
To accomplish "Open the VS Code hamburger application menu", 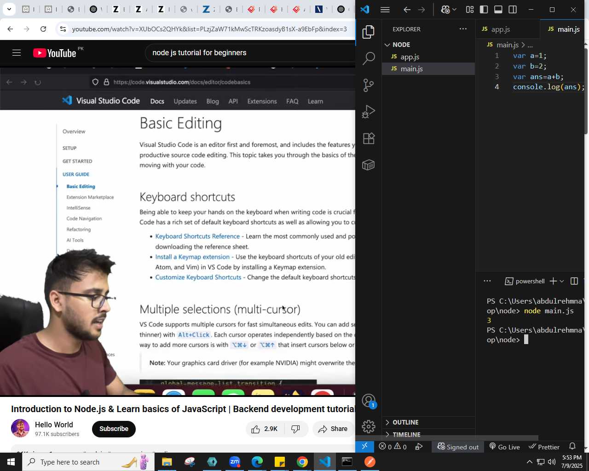I will [385, 10].
